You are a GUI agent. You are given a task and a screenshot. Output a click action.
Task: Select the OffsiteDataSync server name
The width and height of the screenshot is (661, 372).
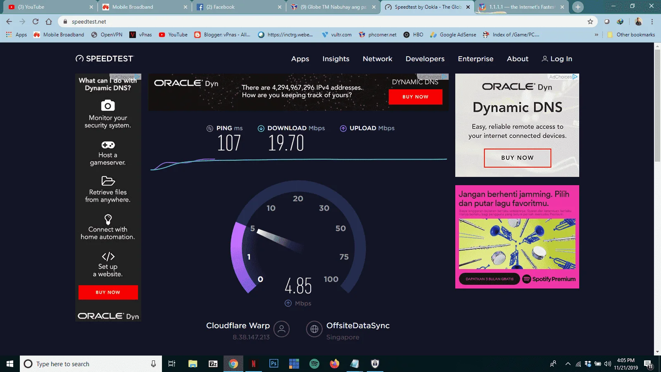pyautogui.click(x=358, y=325)
